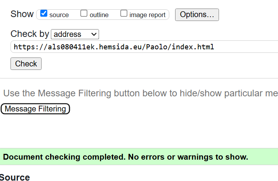
Task: Click the Message Filtering hint paragraph
Action: 141,93
